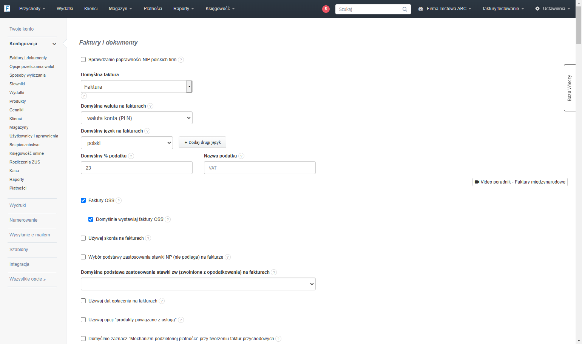The width and height of the screenshot is (582, 344).
Task: Open Szablony section in sidebar
Action: [19, 250]
